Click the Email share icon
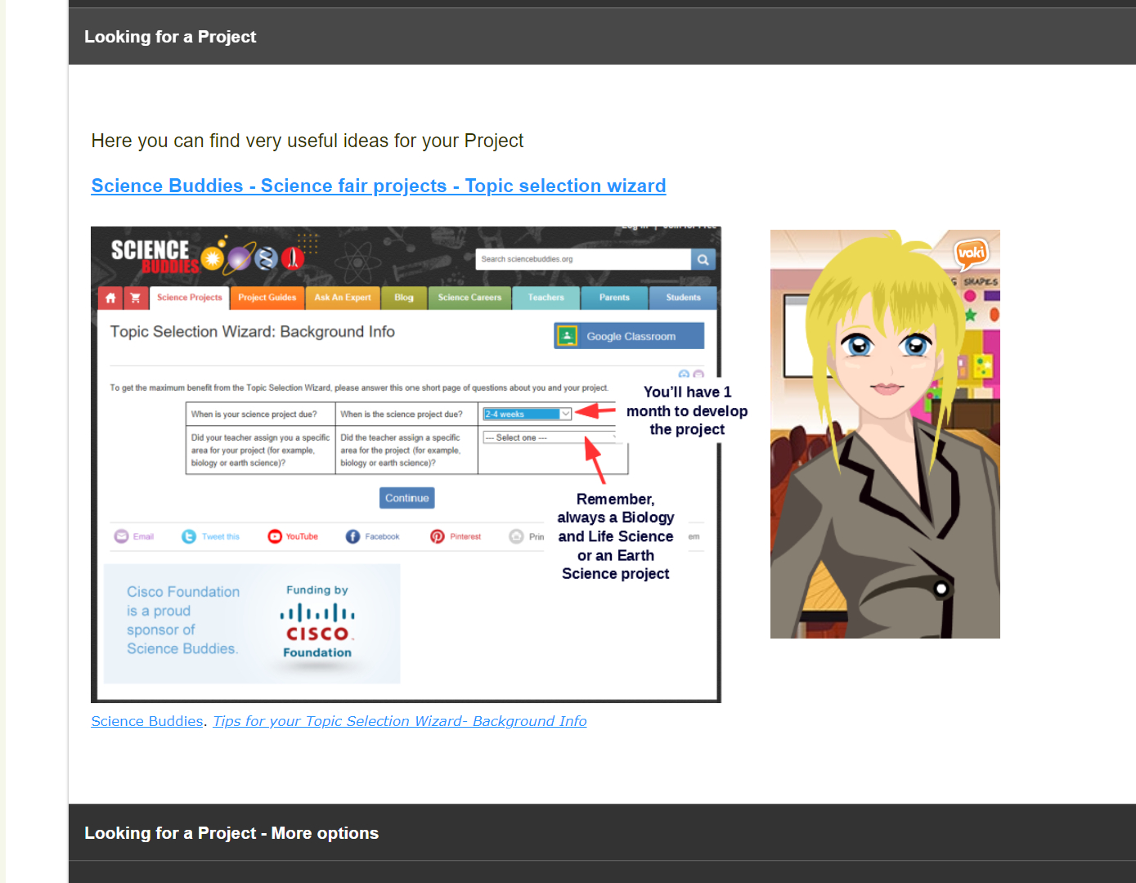Image resolution: width=1136 pixels, height=883 pixels. tap(121, 536)
